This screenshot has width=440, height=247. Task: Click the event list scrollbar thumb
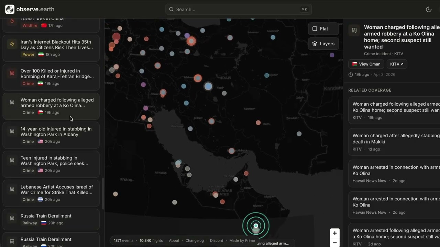point(103,193)
